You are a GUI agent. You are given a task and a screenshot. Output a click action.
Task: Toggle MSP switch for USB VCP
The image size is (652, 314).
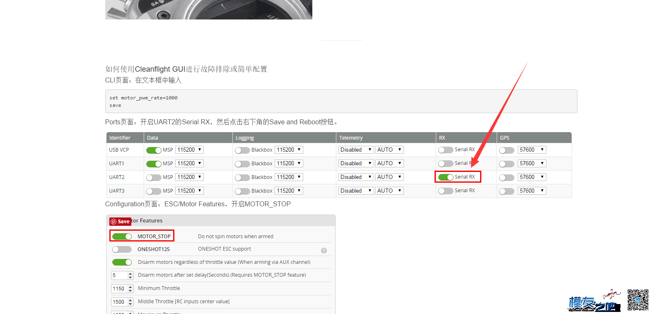154,150
